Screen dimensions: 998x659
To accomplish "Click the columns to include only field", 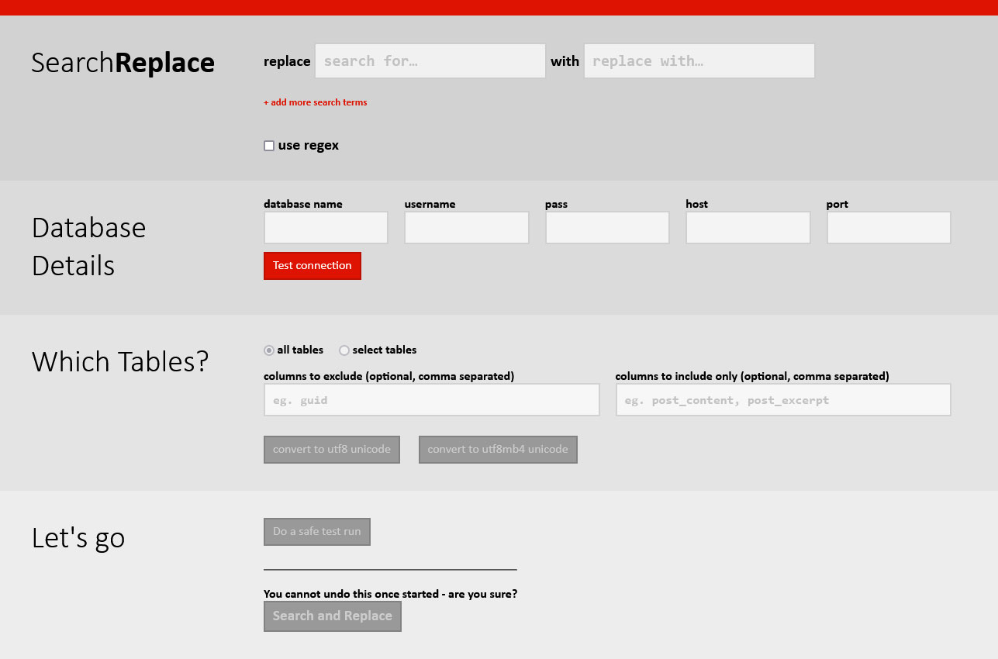I will (783, 400).
